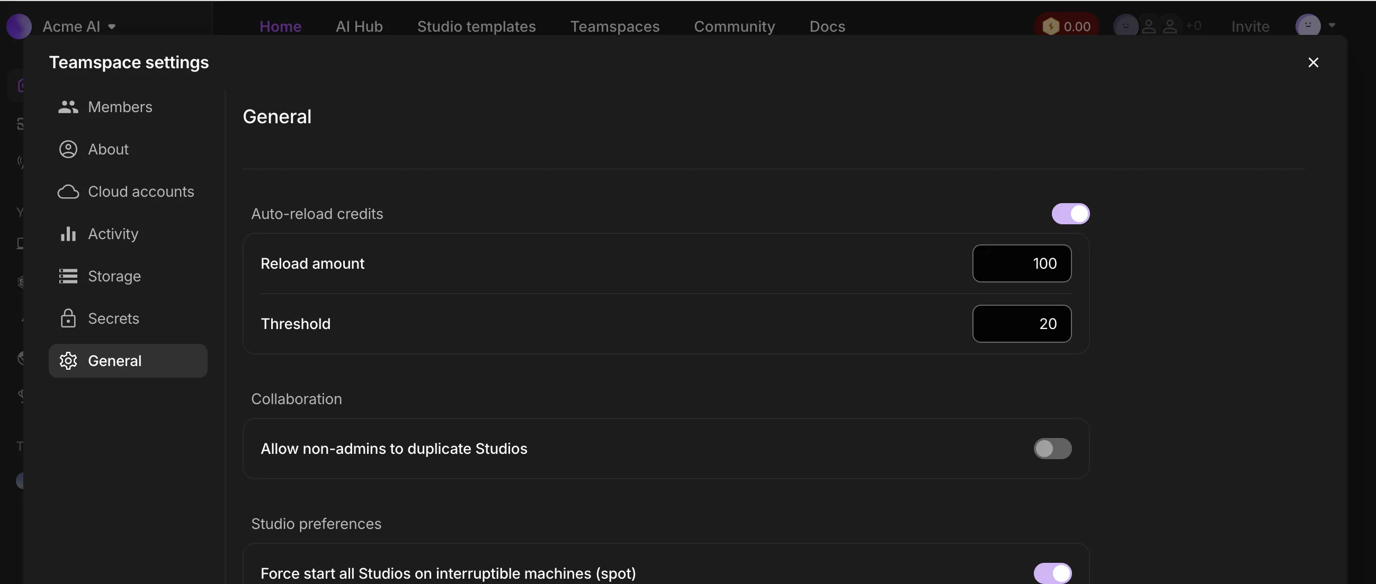Screen dimensions: 1376x584
Task: Disable Force start Studios on spot machines
Action: (1052, 573)
